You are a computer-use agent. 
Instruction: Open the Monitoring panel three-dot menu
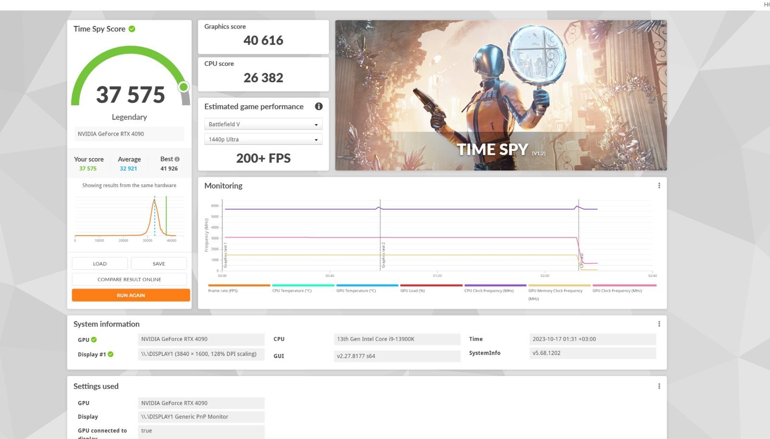pos(659,186)
